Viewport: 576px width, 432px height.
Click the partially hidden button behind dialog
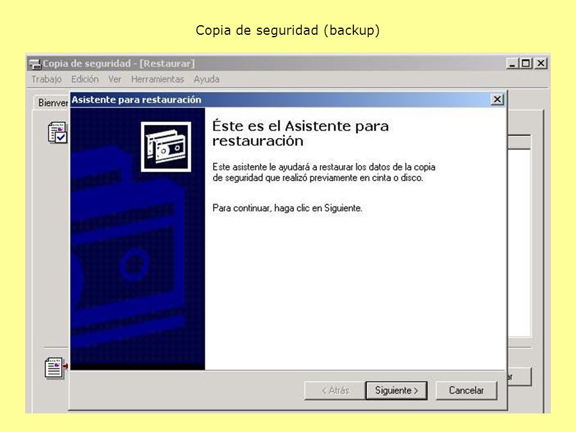(520, 377)
